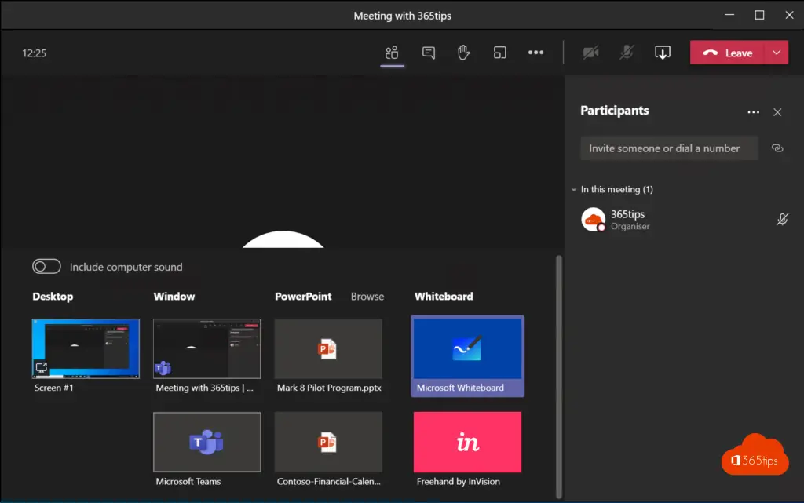Unmute the microphone in the toolbar

[627, 53]
